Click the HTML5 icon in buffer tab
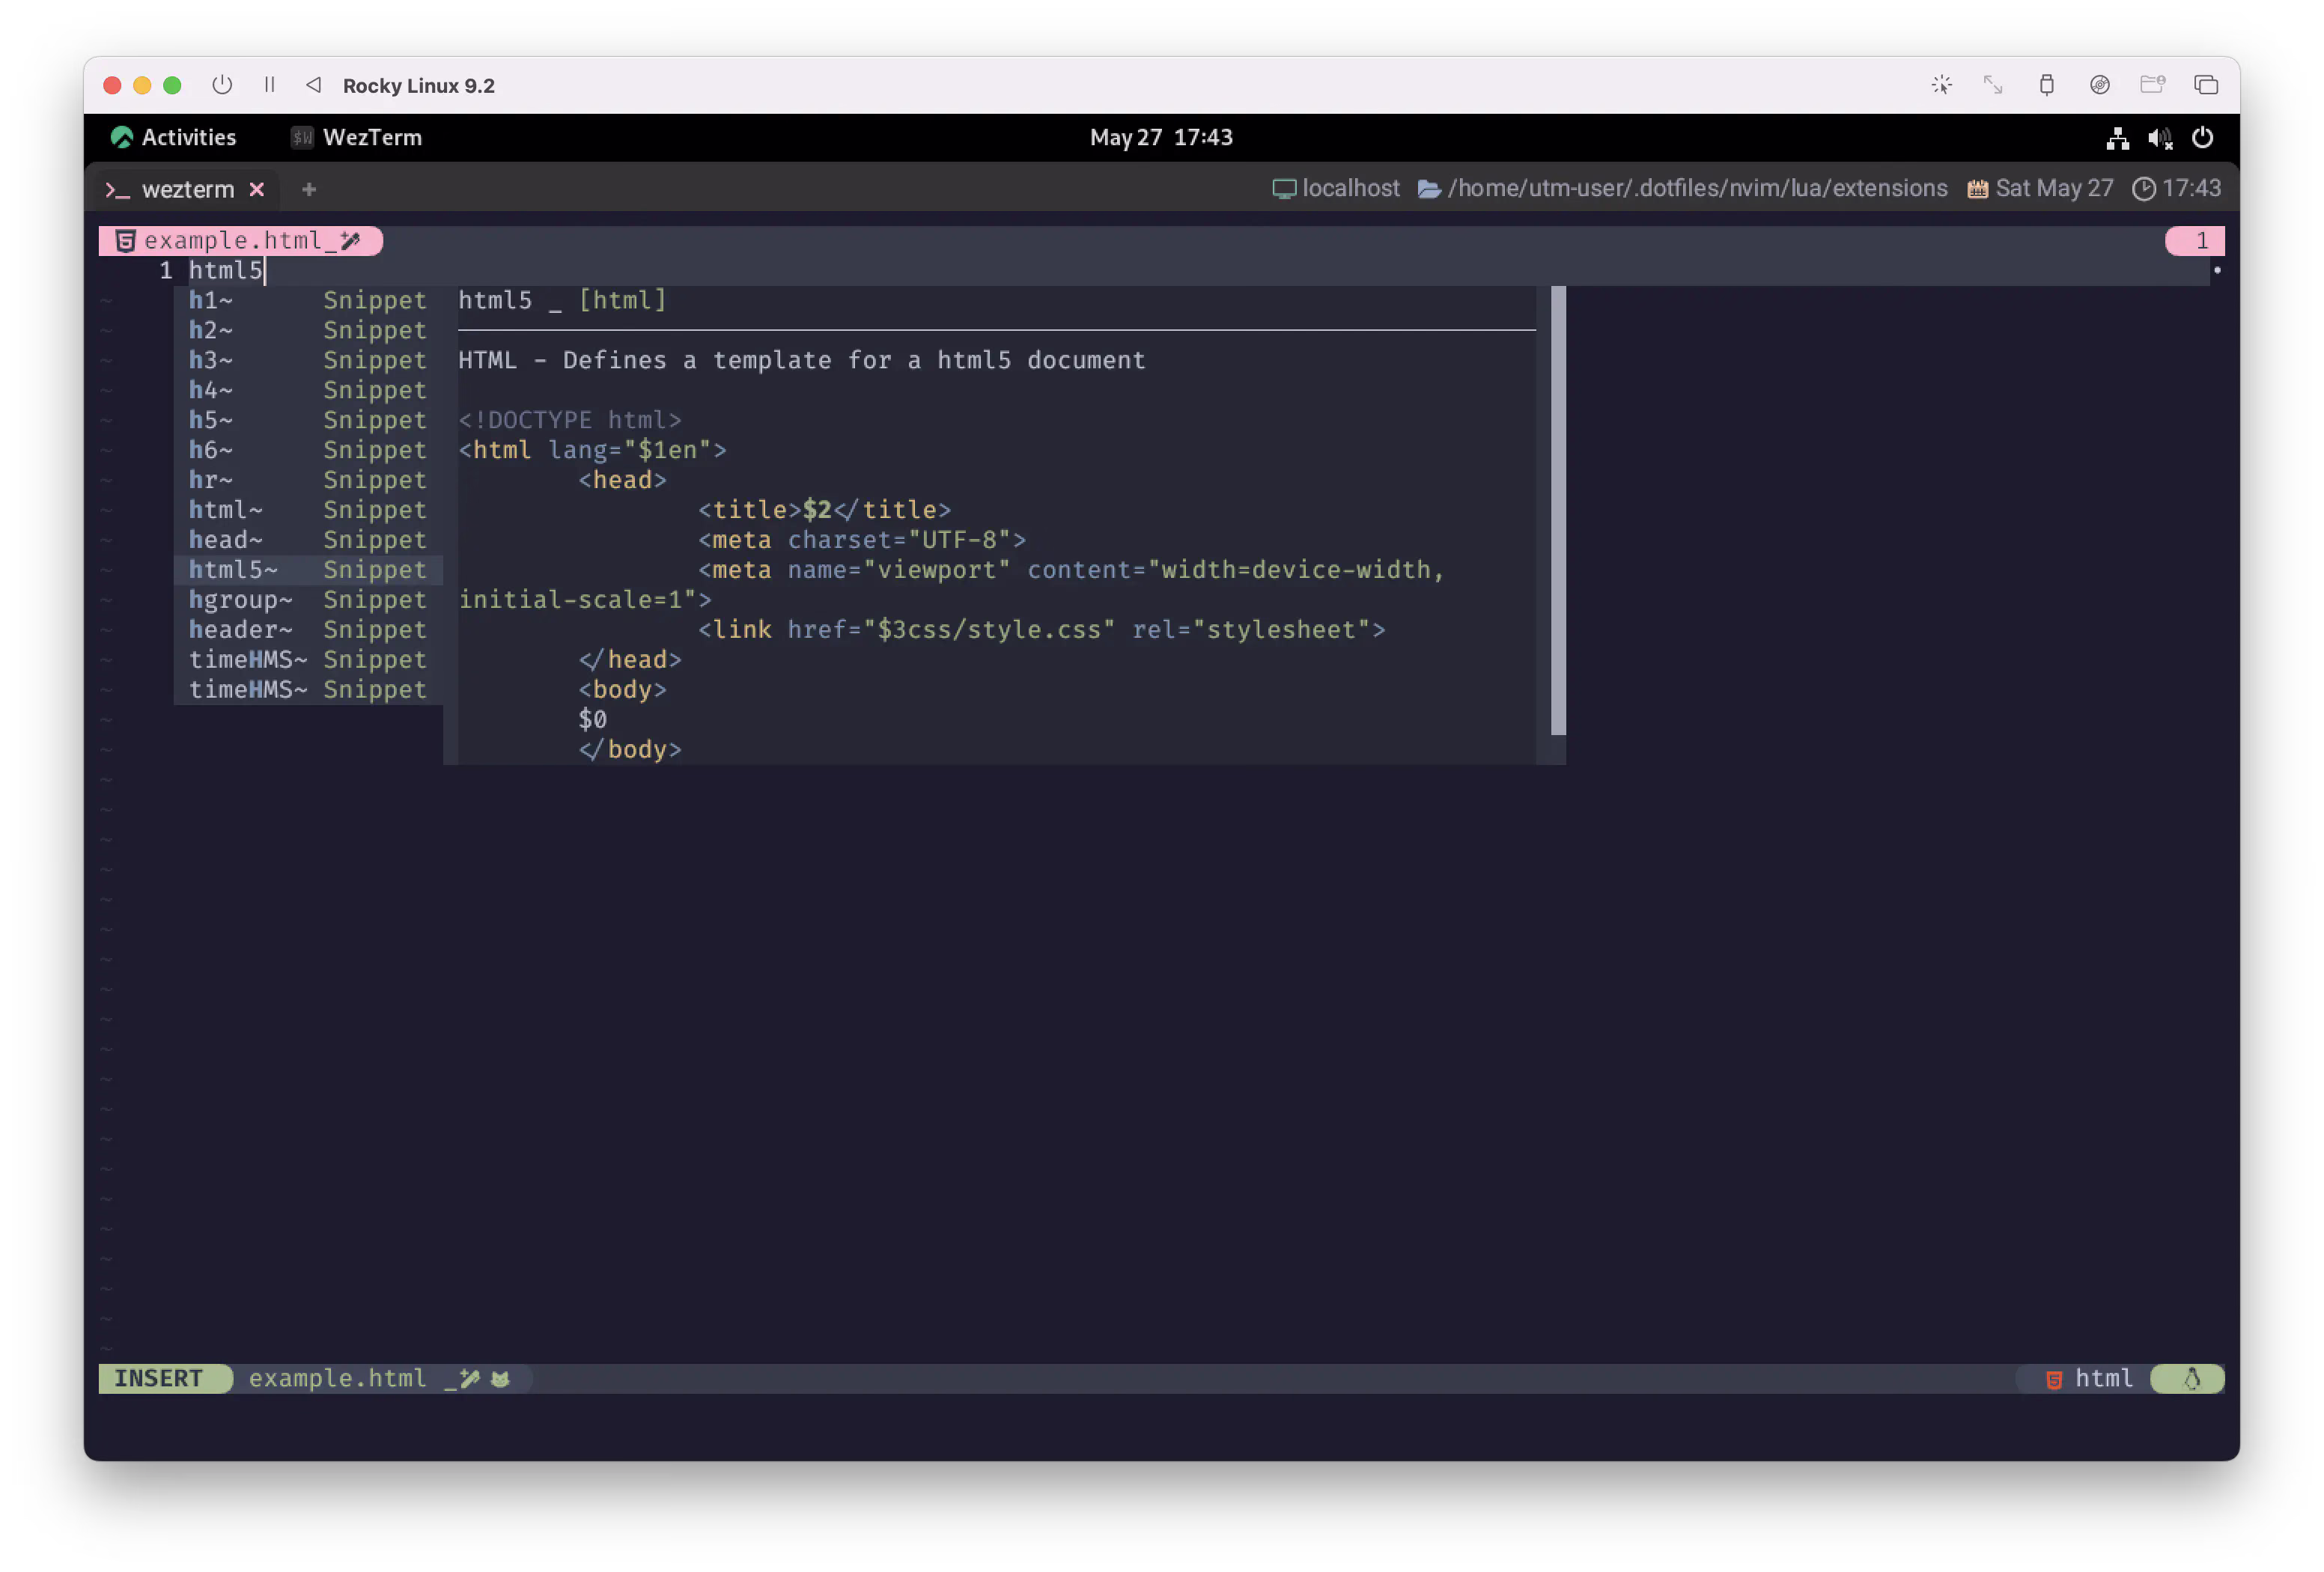Image resolution: width=2324 pixels, height=1572 pixels. [x=125, y=240]
